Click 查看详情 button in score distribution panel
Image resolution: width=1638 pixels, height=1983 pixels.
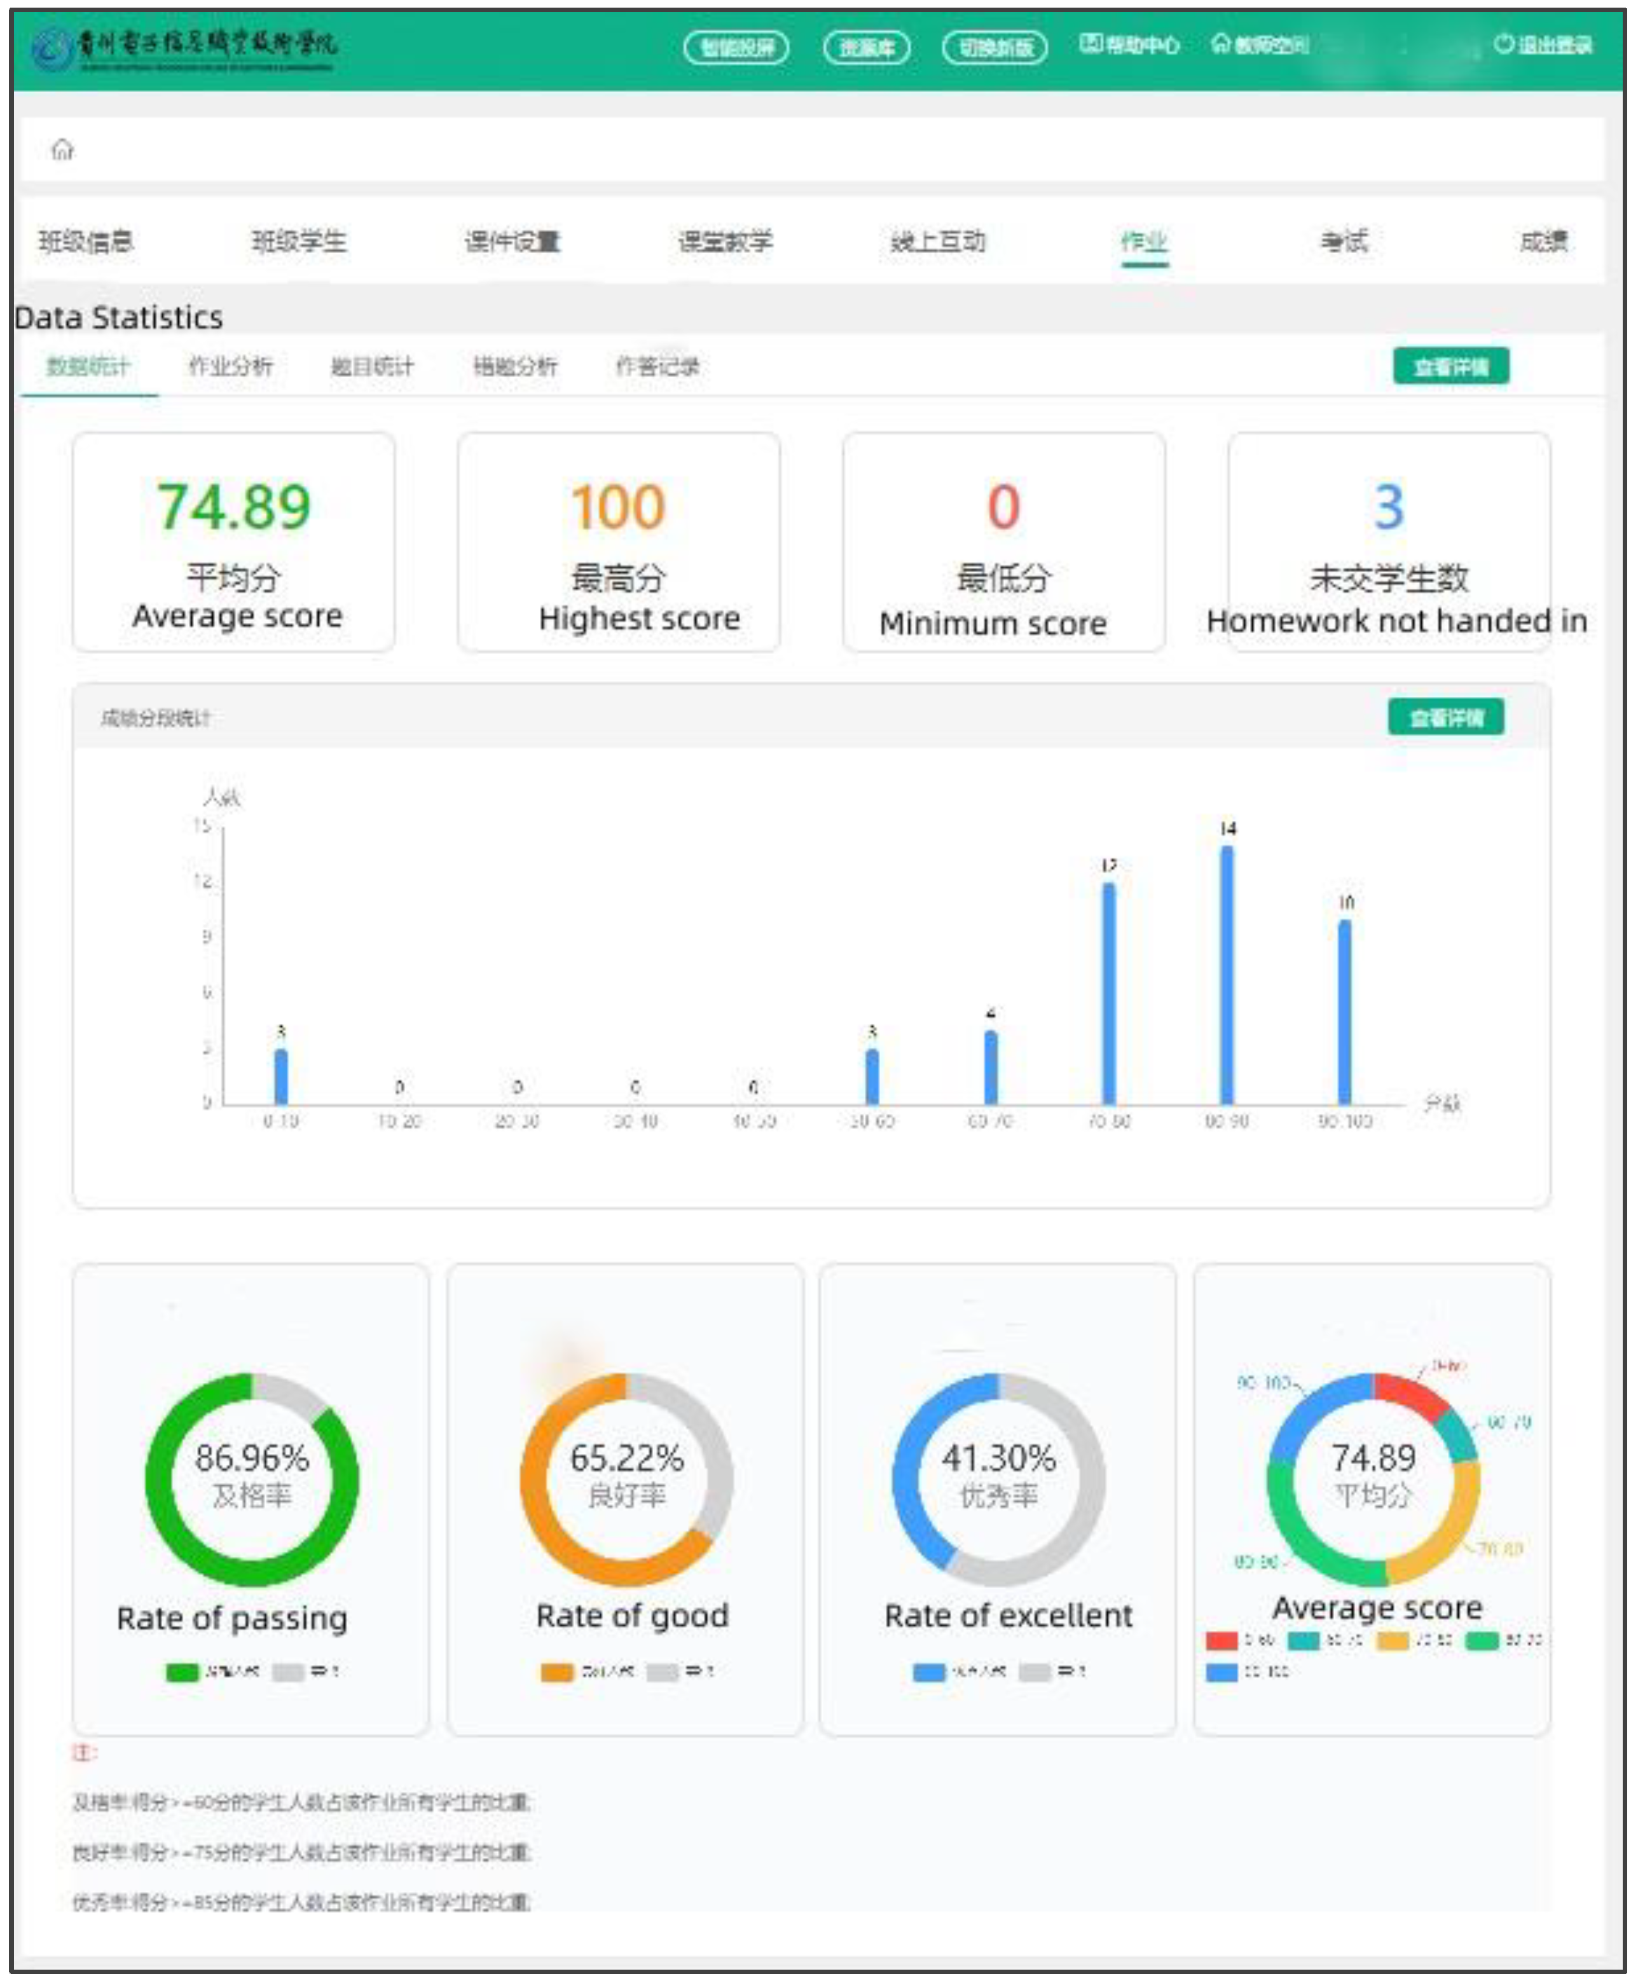1445,718
